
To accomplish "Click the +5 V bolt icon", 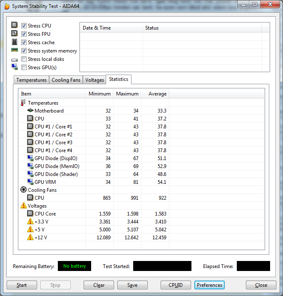I will (30, 229).
